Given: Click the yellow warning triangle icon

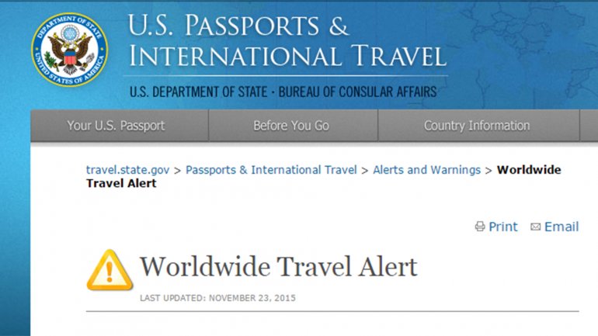Looking at the screenshot, I should pos(110,270).
